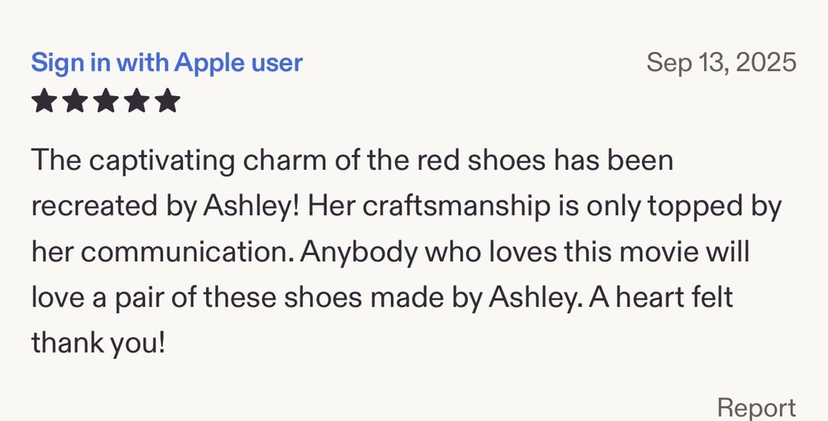Select the fifth (last) rating star
The width and height of the screenshot is (828, 421).
(x=167, y=102)
